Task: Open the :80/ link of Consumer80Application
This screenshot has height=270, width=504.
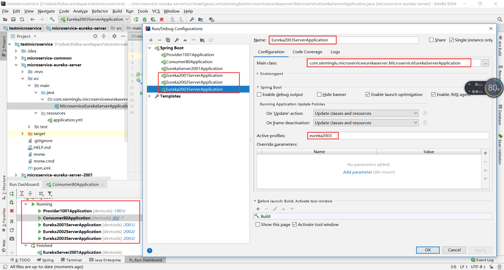Action: tap(116, 218)
